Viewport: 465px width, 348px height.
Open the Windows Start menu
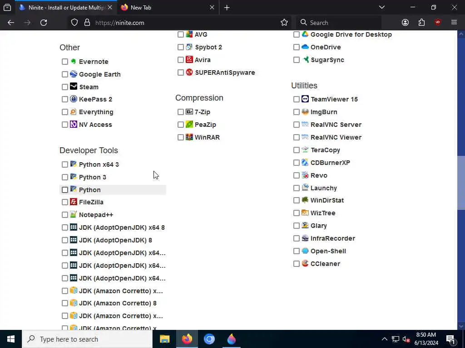pos(11,339)
